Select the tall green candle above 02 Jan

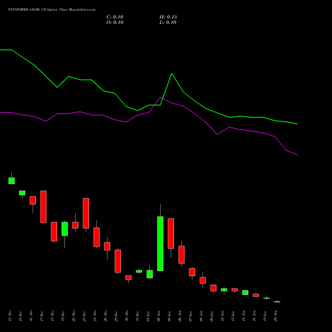tap(160, 244)
